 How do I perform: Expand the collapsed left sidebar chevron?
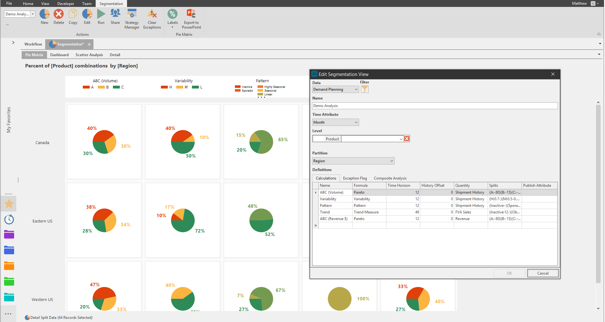tap(13, 42)
